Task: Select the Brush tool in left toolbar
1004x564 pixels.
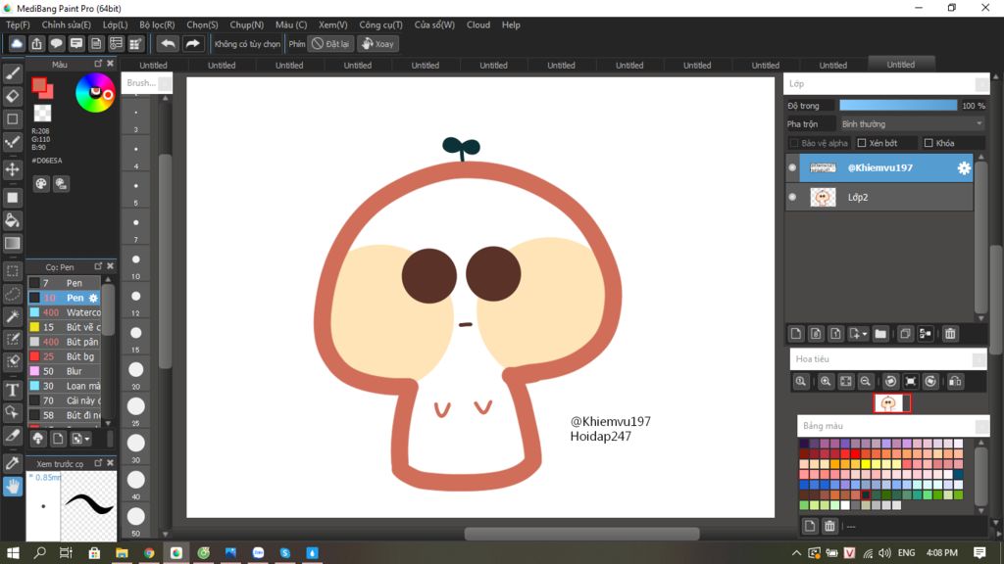Action: point(12,73)
